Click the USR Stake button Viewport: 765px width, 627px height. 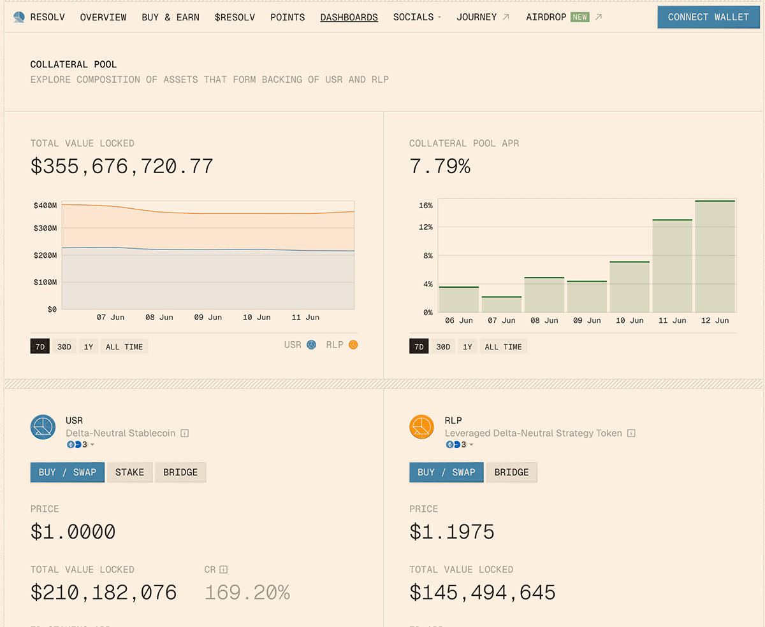(x=129, y=472)
